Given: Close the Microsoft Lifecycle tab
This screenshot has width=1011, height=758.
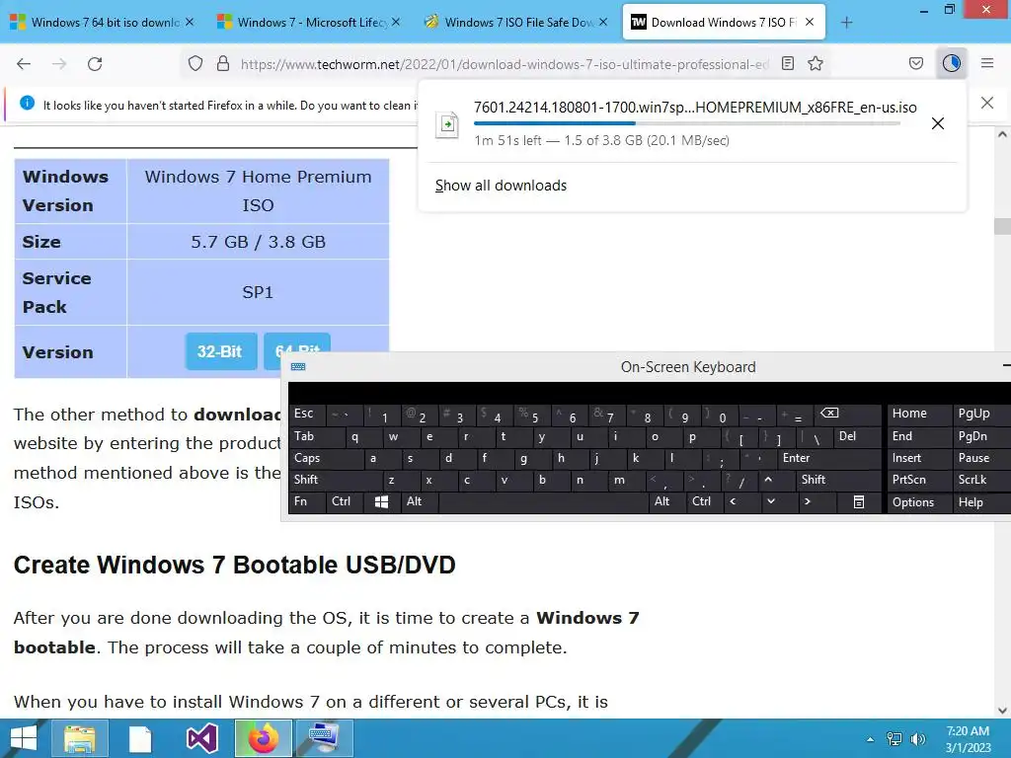Looking at the screenshot, I should pyautogui.click(x=396, y=22).
